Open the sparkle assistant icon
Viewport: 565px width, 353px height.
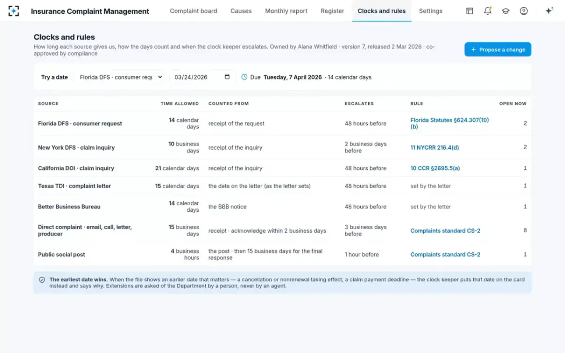549,11
